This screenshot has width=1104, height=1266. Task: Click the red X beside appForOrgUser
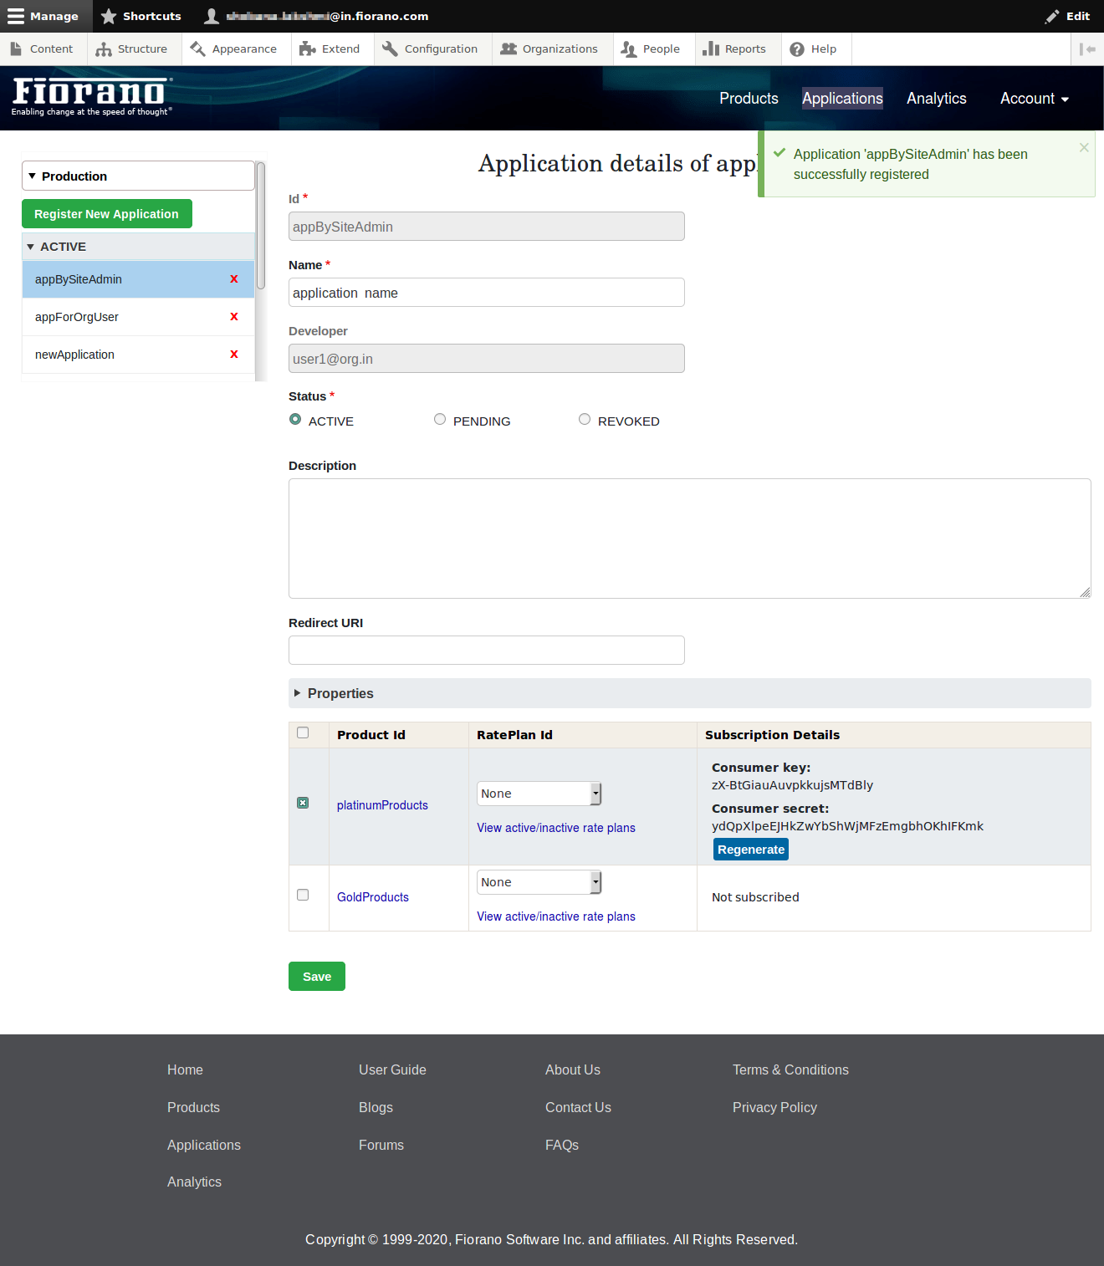point(234,317)
